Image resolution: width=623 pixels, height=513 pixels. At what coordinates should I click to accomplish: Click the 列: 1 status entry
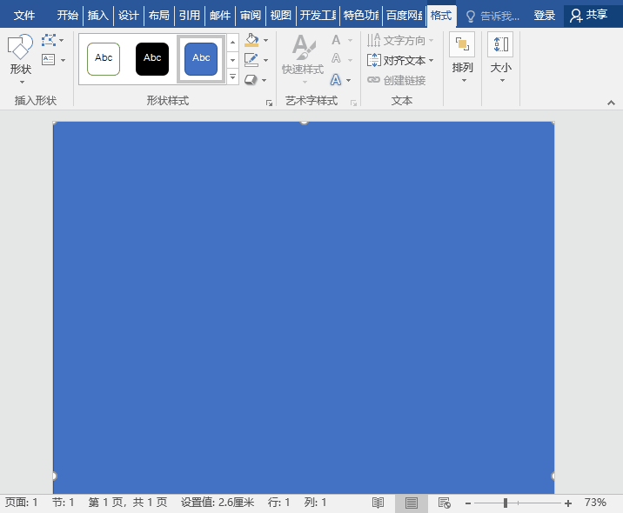pyautogui.click(x=316, y=503)
